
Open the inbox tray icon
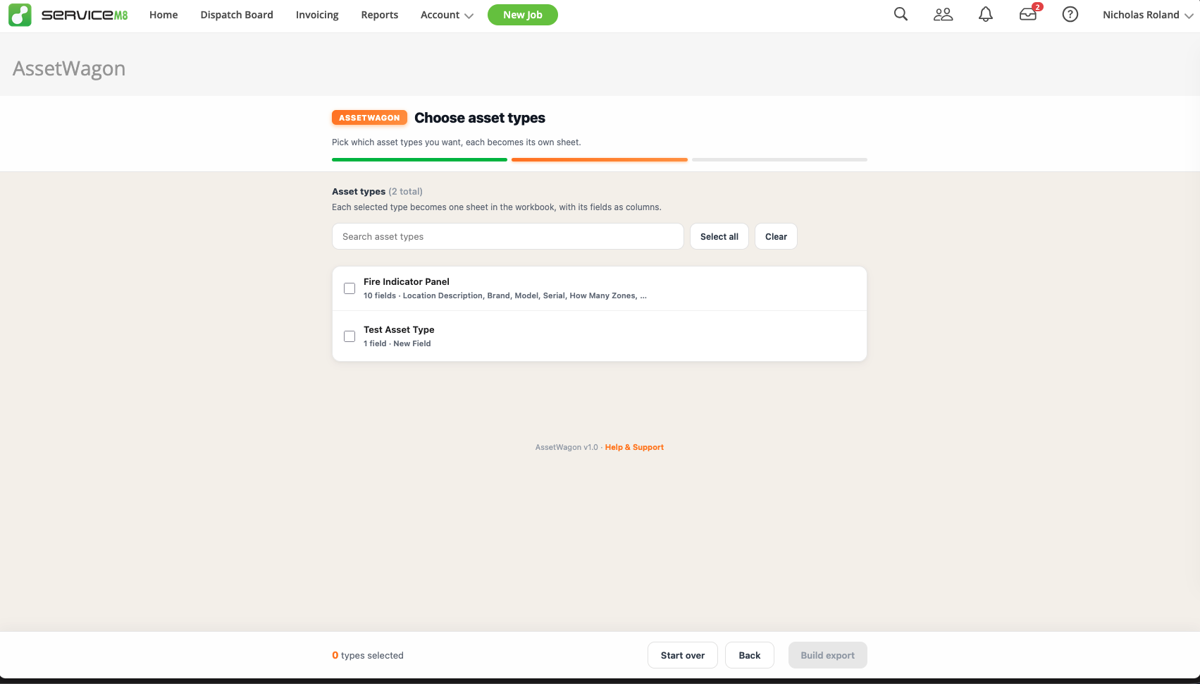pyautogui.click(x=1028, y=14)
